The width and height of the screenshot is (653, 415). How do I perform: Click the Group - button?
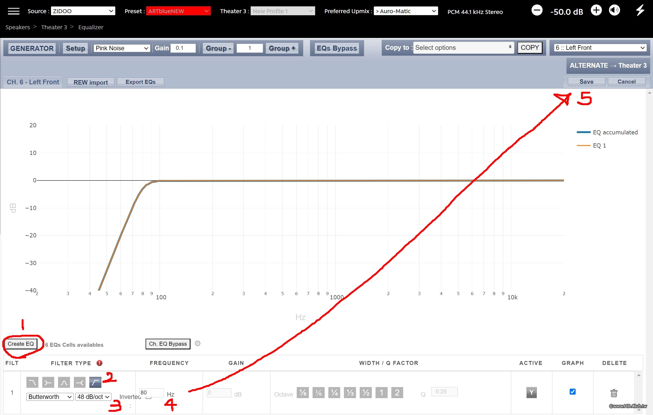click(x=218, y=48)
